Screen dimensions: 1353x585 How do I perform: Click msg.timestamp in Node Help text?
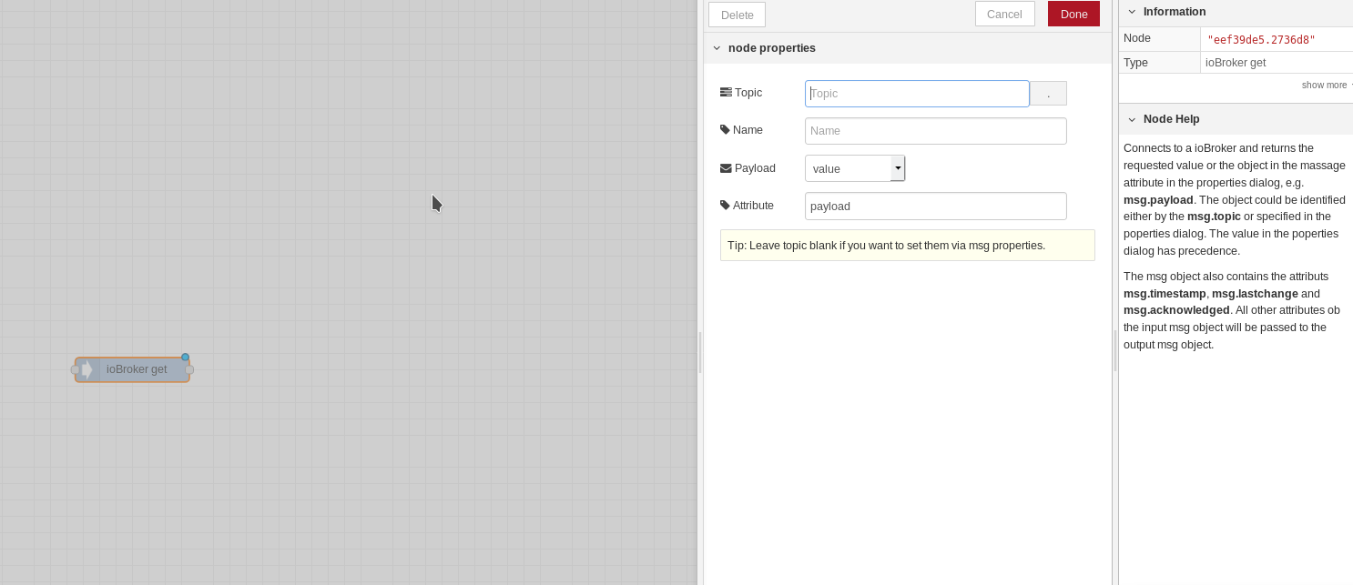[x=1165, y=294]
